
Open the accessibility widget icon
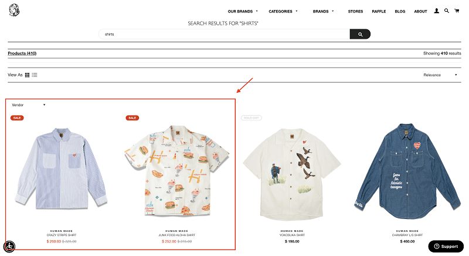coord(9,247)
